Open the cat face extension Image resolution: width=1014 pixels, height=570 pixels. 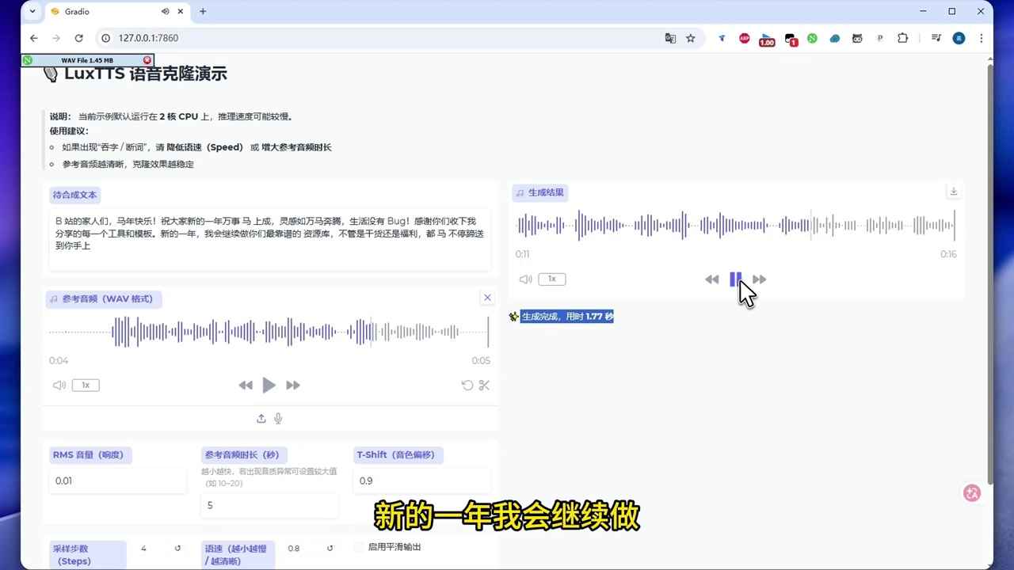(x=857, y=38)
